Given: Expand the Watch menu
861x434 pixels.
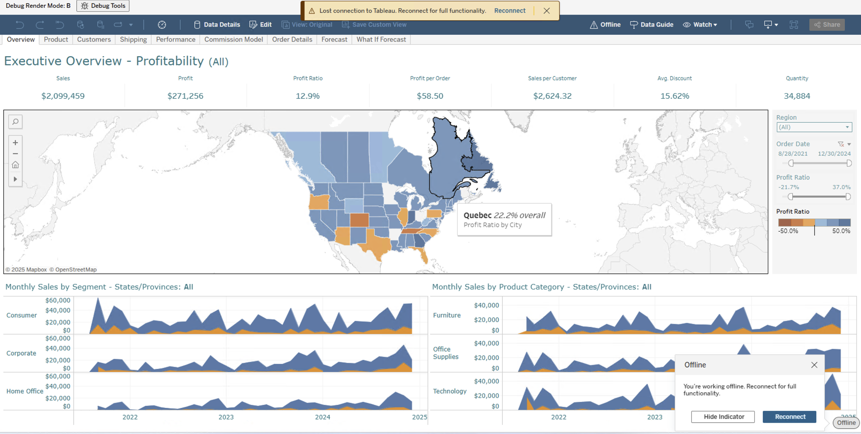Looking at the screenshot, I should 700,25.
